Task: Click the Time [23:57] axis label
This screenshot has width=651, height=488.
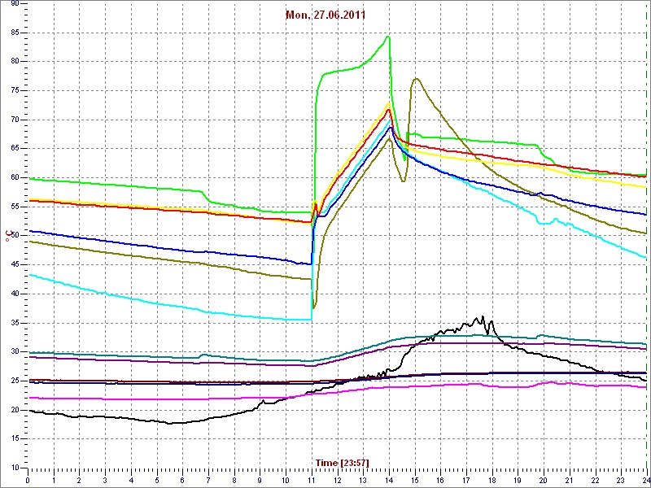Action: (342, 462)
